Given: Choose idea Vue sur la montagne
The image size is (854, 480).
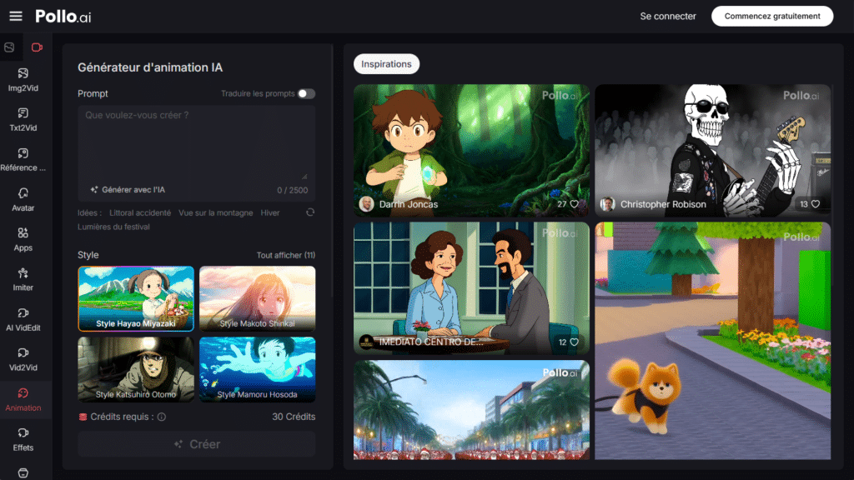Looking at the screenshot, I should pyautogui.click(x=216, y=212).
